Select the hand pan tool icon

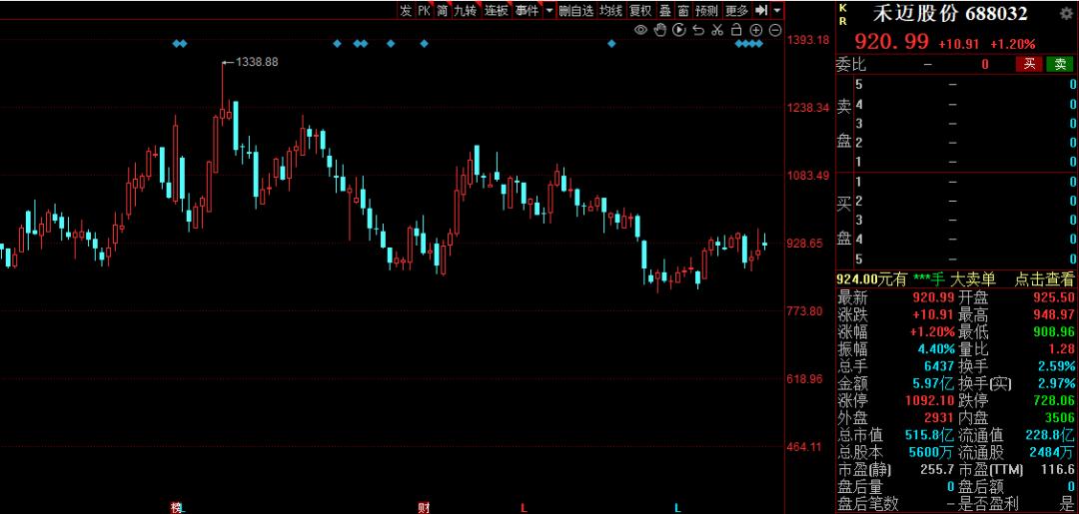pyautogui.click(x=659, y=30)
